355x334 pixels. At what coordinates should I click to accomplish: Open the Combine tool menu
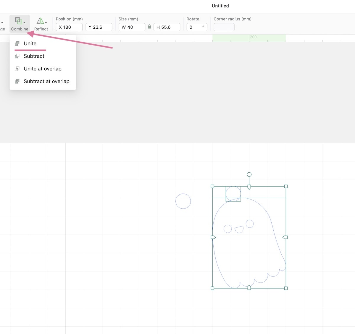[x=20, y=24]
